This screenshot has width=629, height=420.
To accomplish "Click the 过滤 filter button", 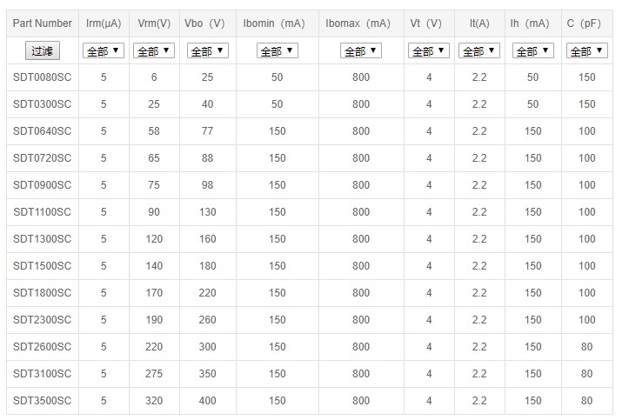I will 42,51.
